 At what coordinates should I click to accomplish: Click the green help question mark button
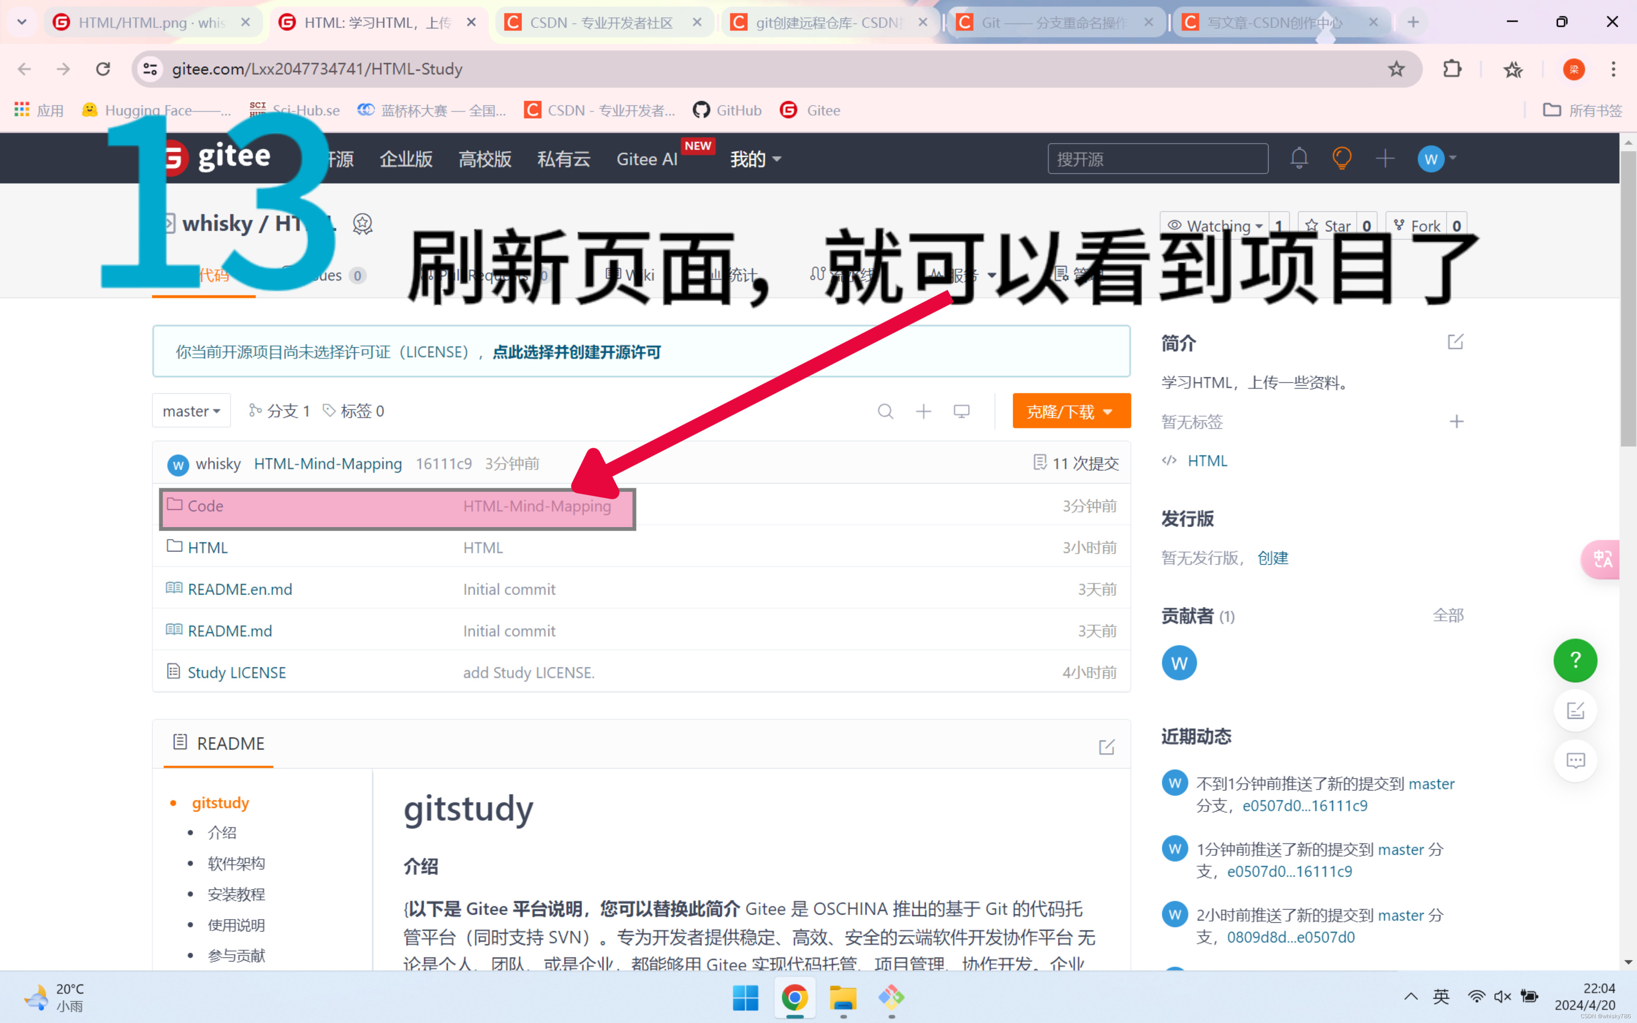point(1575,660)
